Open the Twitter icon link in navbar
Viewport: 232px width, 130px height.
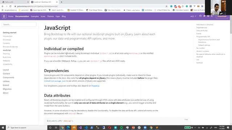pos(204,16)
